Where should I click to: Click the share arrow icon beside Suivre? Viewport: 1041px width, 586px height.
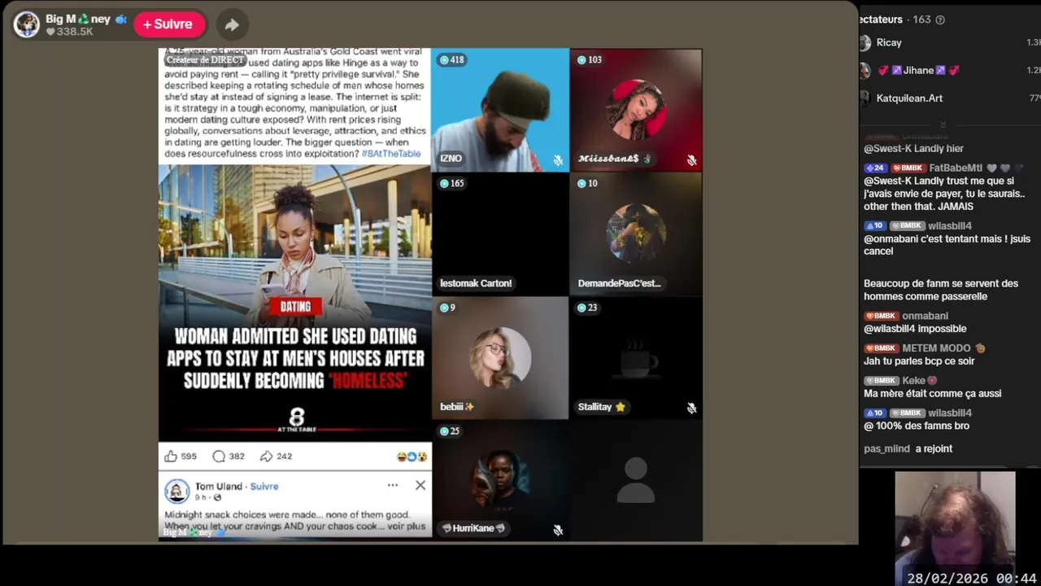232,24
